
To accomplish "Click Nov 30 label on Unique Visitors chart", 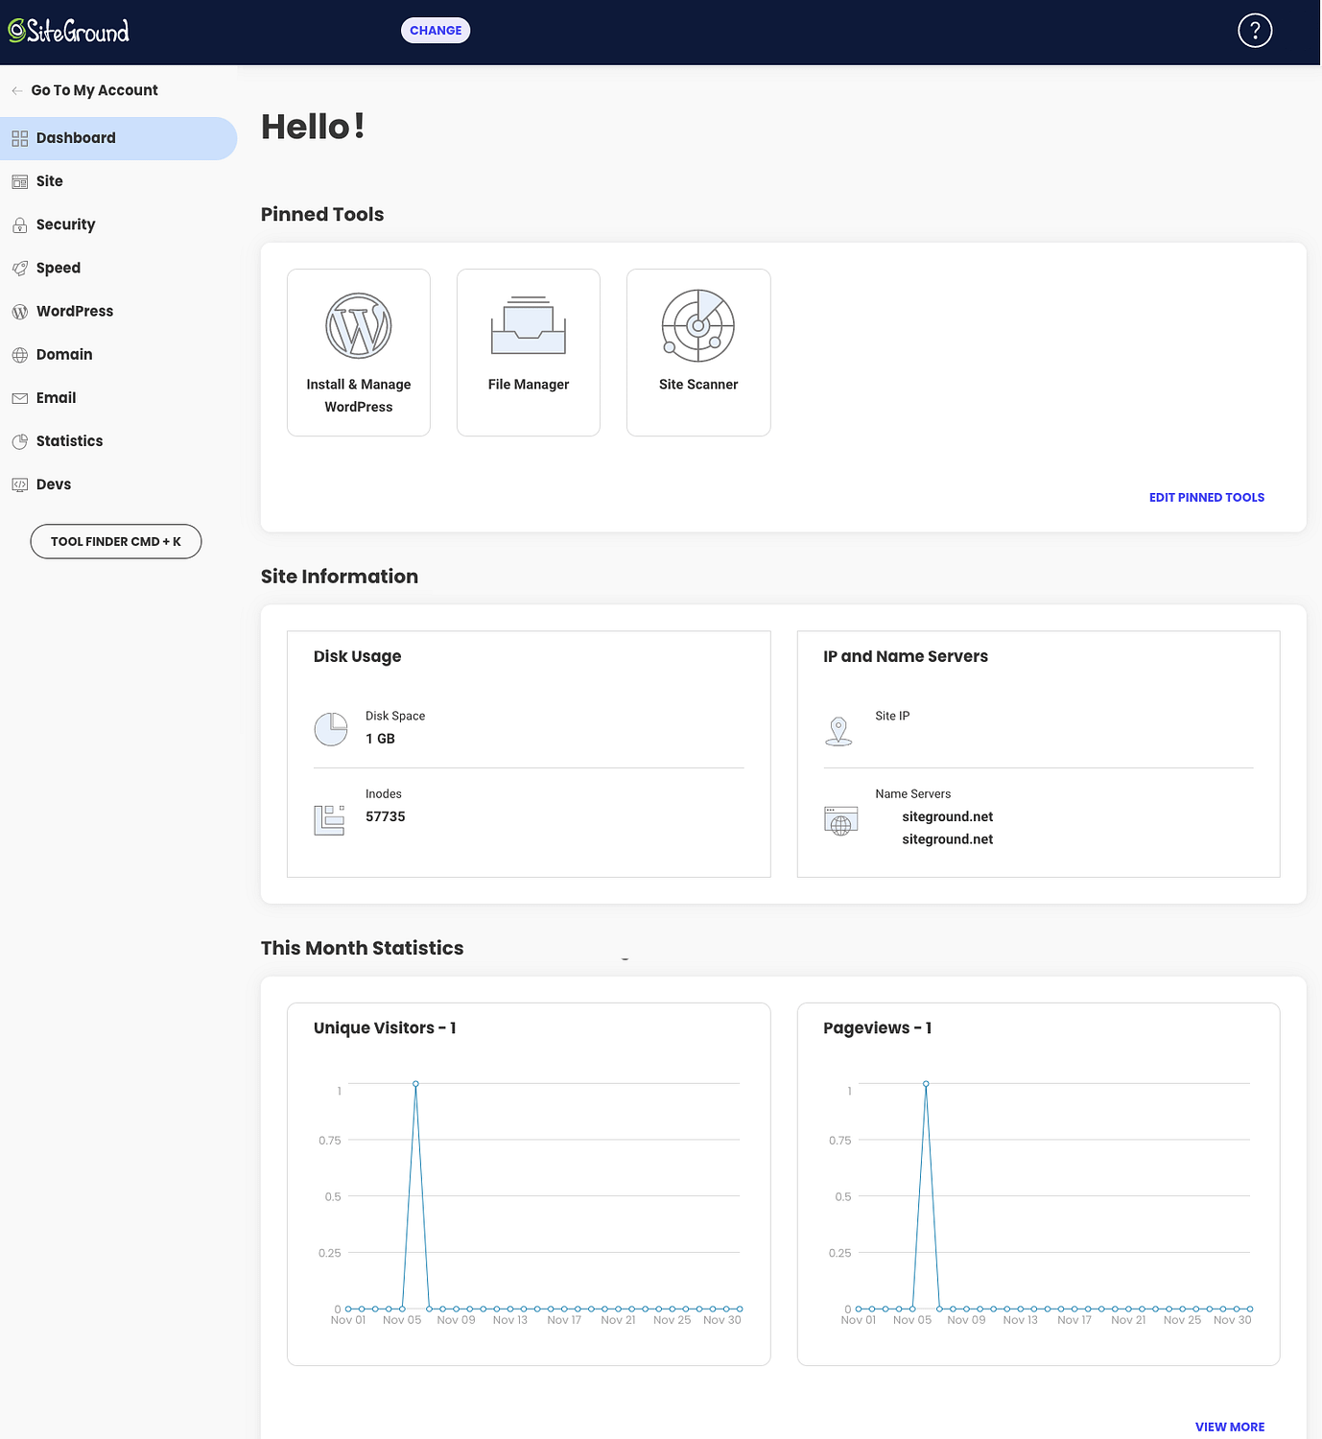I will tap(722, 1320).
